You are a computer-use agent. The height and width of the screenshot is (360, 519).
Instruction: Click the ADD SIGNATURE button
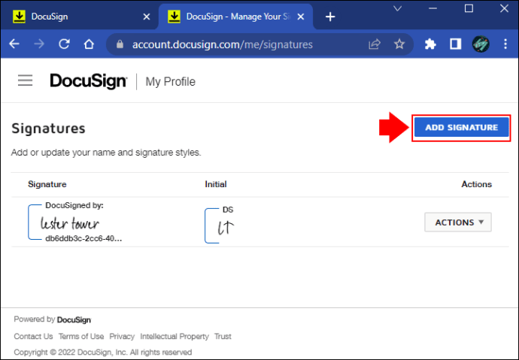(461, 127)
